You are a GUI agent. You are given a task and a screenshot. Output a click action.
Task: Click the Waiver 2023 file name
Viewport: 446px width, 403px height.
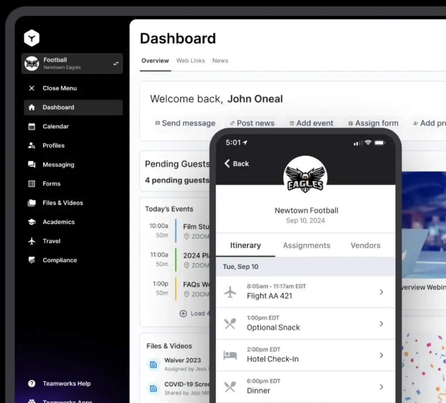pos(182,360)
